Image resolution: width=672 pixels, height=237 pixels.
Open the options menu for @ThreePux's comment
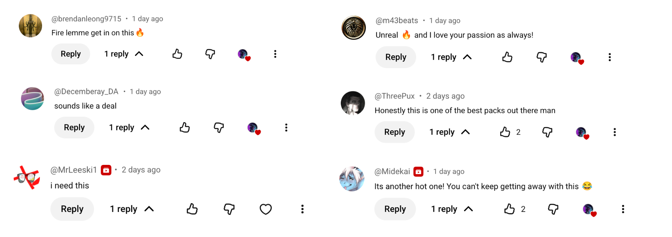coord(614,132)
